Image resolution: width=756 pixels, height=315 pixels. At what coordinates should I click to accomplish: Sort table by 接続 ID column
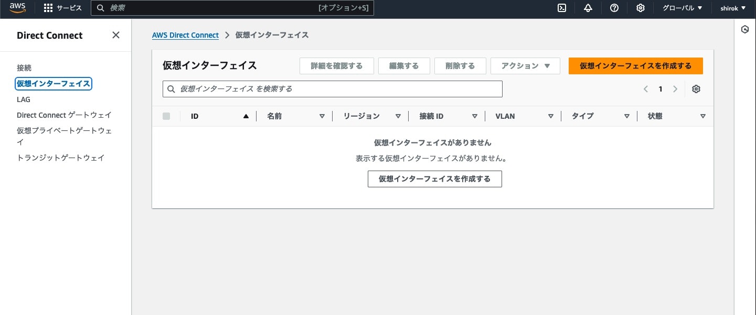[x=474, y=116]
